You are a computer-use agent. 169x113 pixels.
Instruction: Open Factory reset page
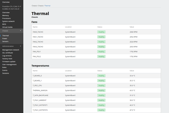(x=7, y=58)
